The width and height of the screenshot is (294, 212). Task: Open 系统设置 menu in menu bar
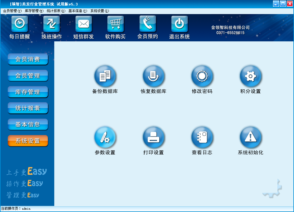coord(100,11)
